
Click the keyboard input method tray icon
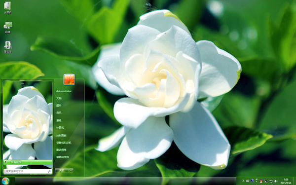click(x=248, y=181)
